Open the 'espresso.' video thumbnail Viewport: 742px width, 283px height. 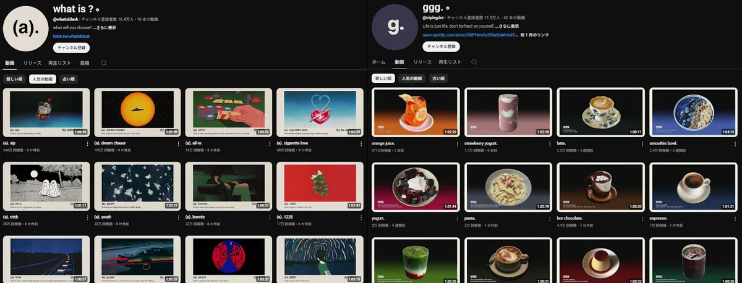point(693,187)
